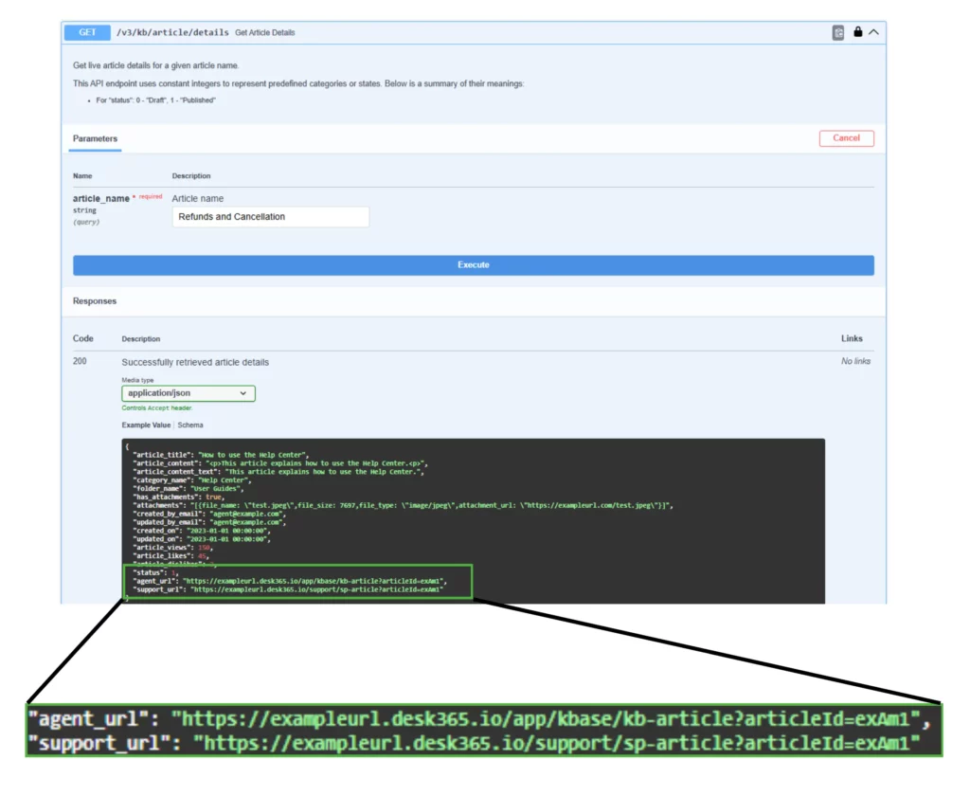Image resolution: width=970 pixels, height=796 pixels.
Task: Click the article_name input field
Action: (270, 217)
